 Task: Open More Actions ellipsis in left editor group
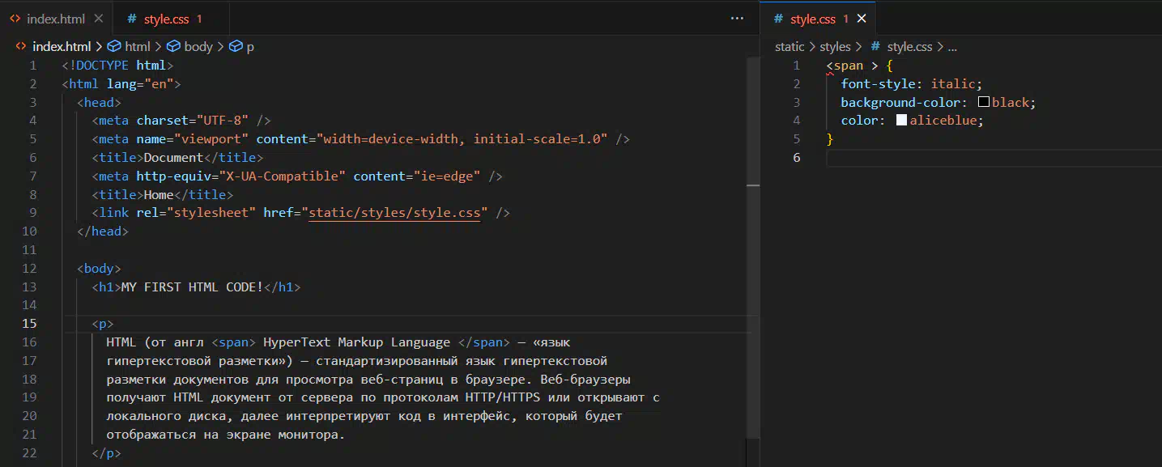pyautogui.click(x=737, y=18)
